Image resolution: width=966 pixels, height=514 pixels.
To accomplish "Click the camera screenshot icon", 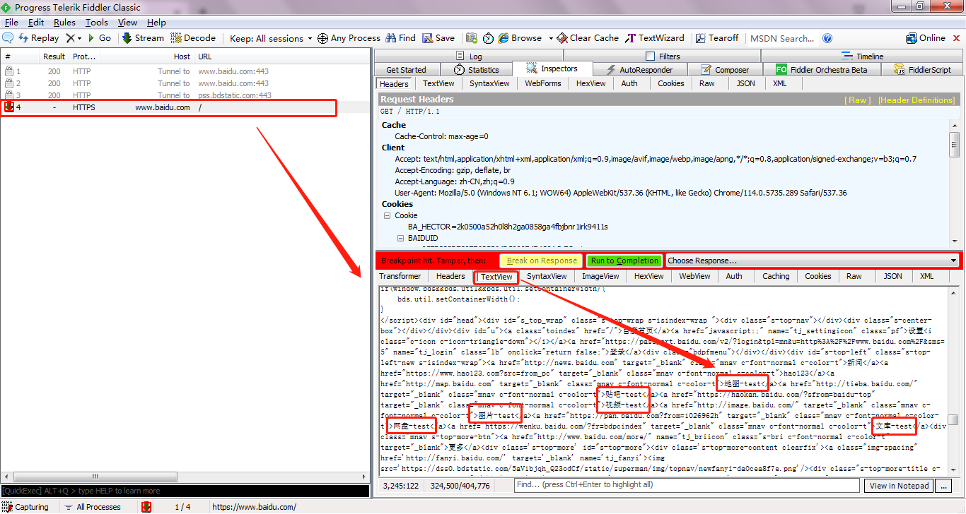I will (470, 38).
